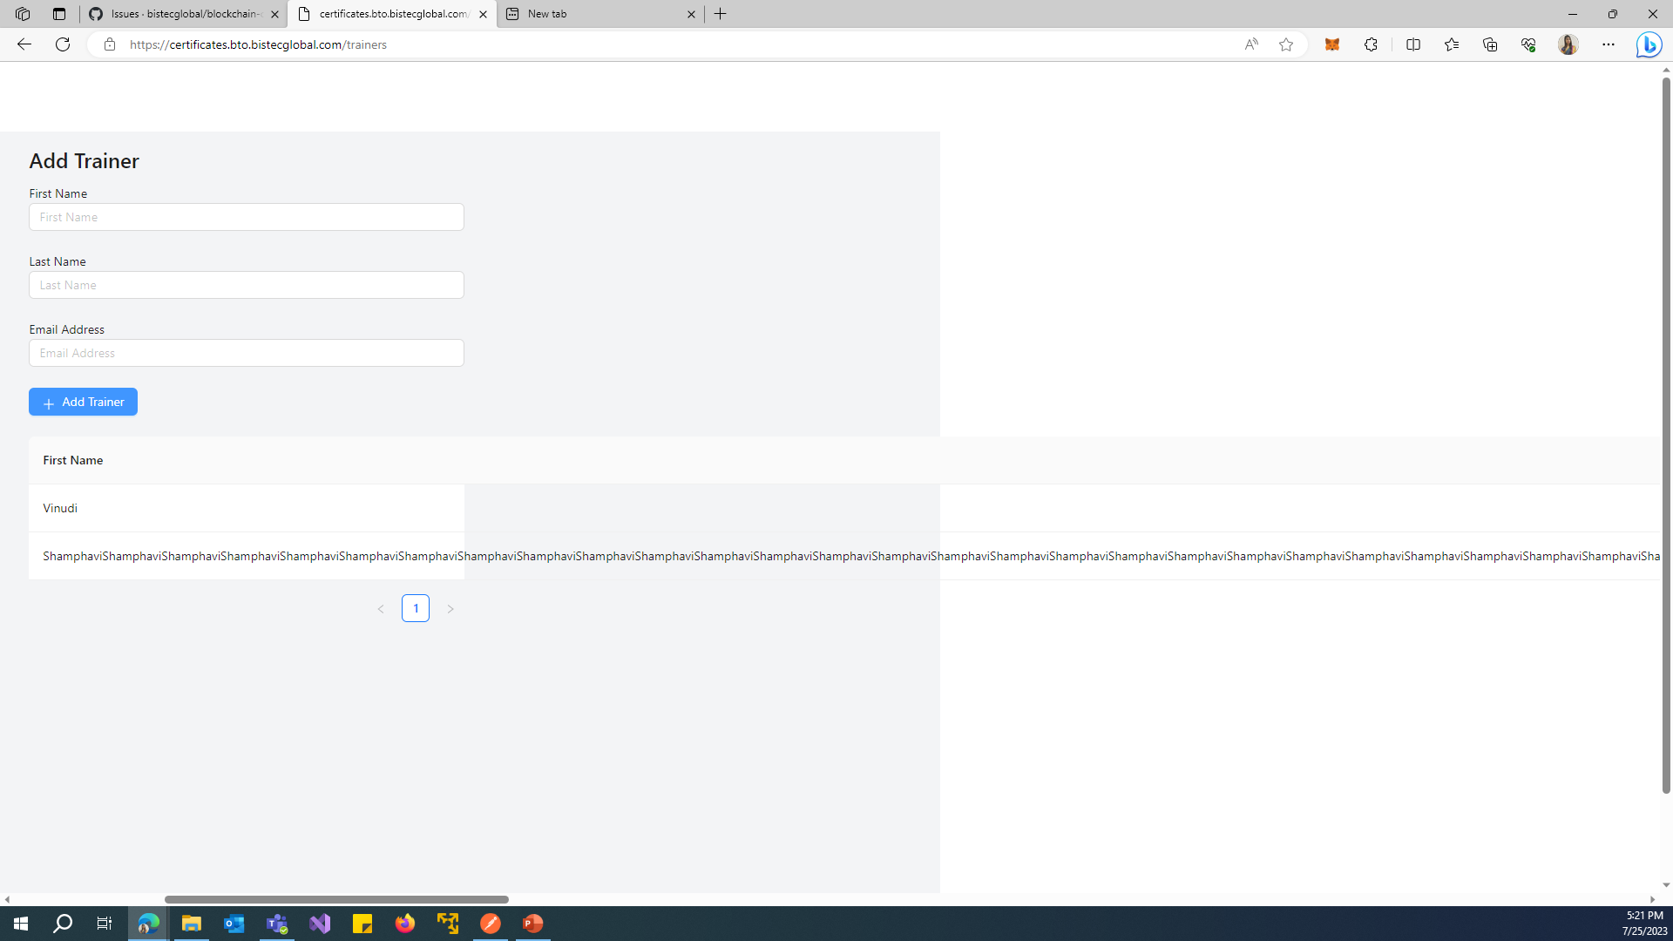This screenshot has height=941, width=1673.
Task: Open Visual Studio Code from the taskbar
Action: (319, 924)
